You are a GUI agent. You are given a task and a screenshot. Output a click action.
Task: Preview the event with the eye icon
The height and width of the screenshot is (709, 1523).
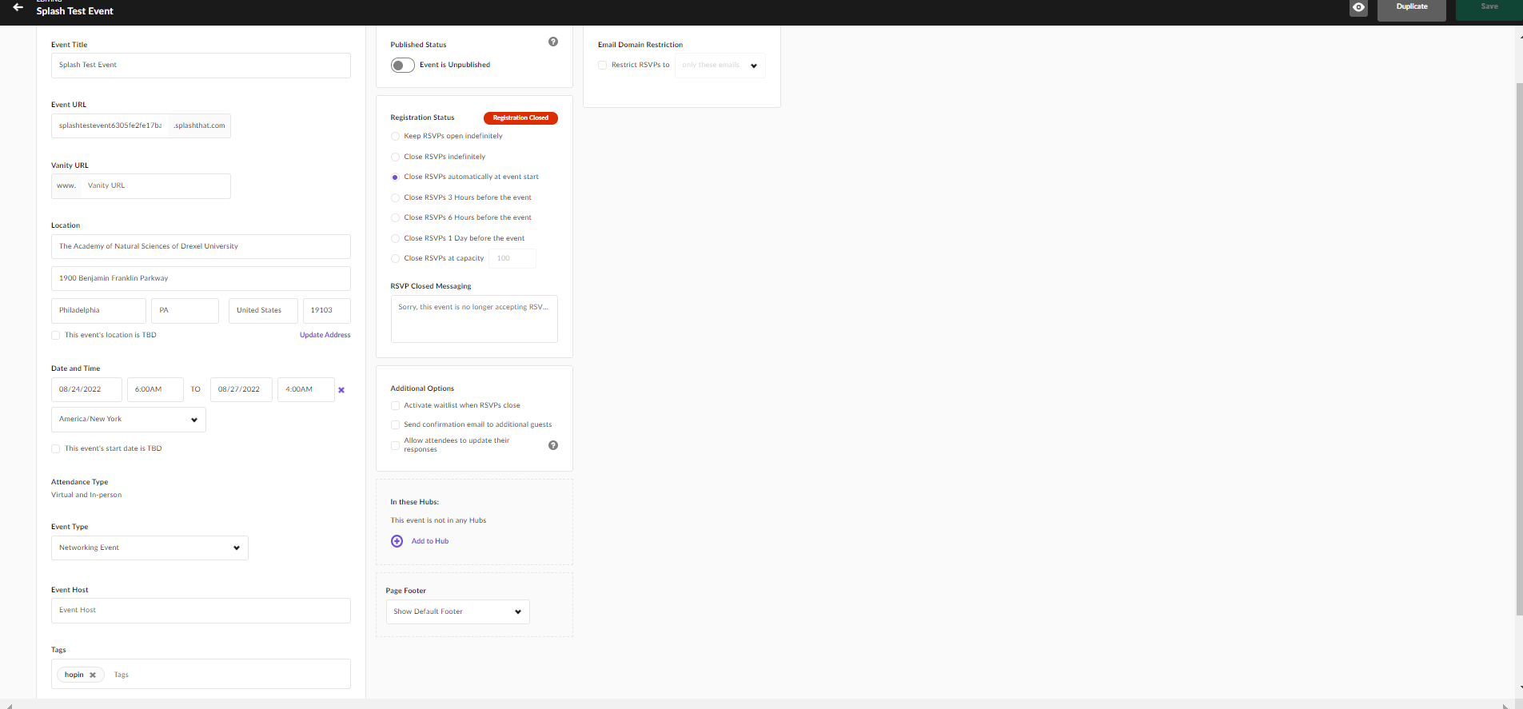(1358, 7)
